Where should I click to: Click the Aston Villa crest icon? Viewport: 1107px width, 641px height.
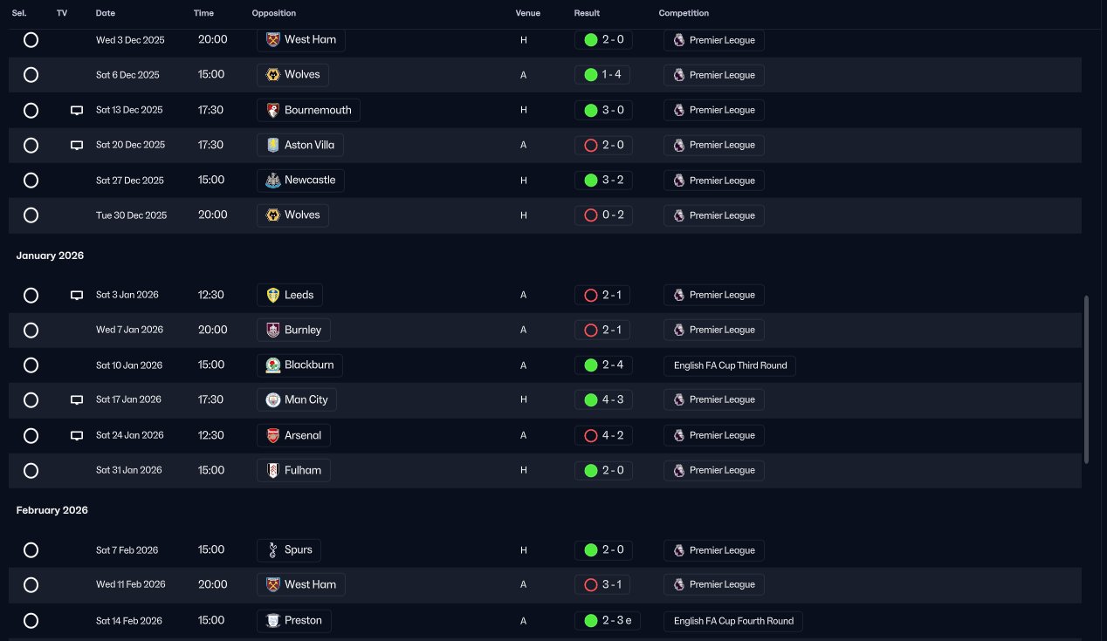[272, 145]
